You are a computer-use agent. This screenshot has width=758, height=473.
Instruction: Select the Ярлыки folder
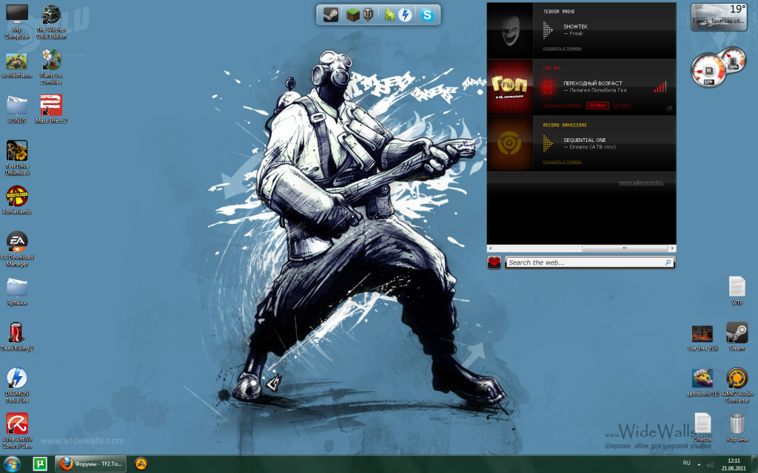(x=17, y=291)
